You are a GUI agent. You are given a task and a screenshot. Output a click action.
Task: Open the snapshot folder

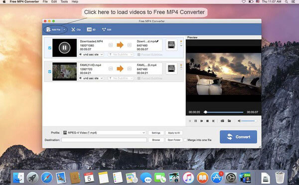[229, 121]
